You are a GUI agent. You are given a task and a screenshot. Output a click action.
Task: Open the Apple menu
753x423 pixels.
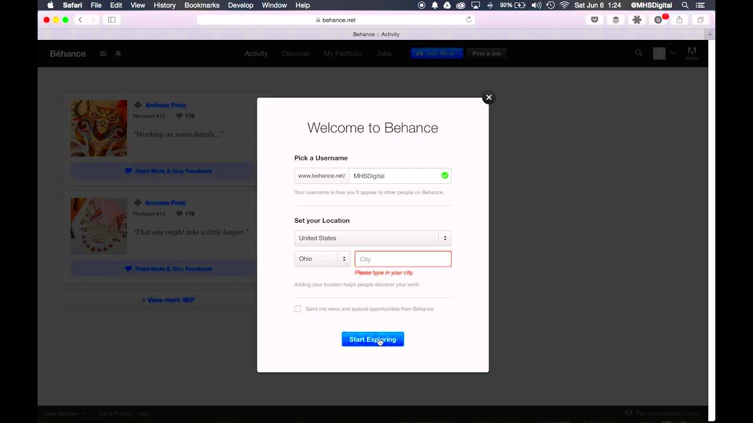point(50,5)
